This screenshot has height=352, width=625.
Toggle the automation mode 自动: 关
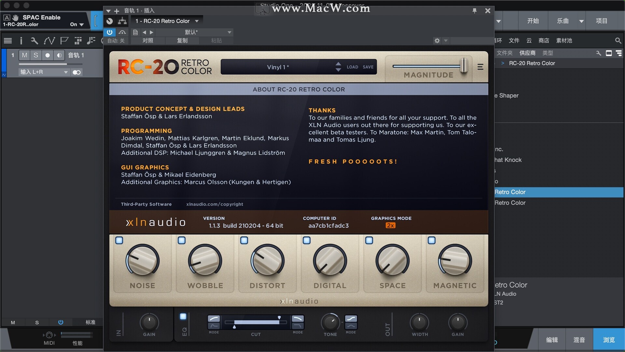click(x=116, y=41)
